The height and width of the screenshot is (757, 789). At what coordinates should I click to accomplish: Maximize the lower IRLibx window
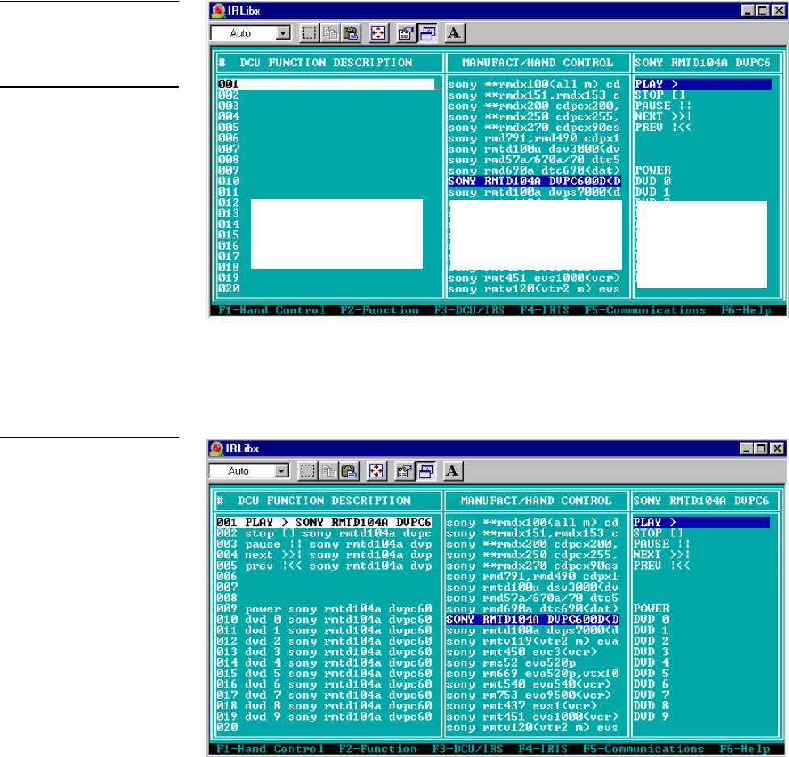tap(761, 448)
